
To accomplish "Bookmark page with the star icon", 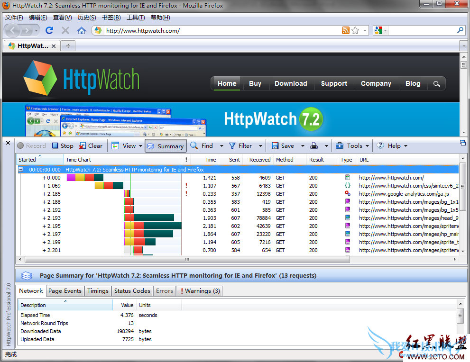I will (355, 30).
